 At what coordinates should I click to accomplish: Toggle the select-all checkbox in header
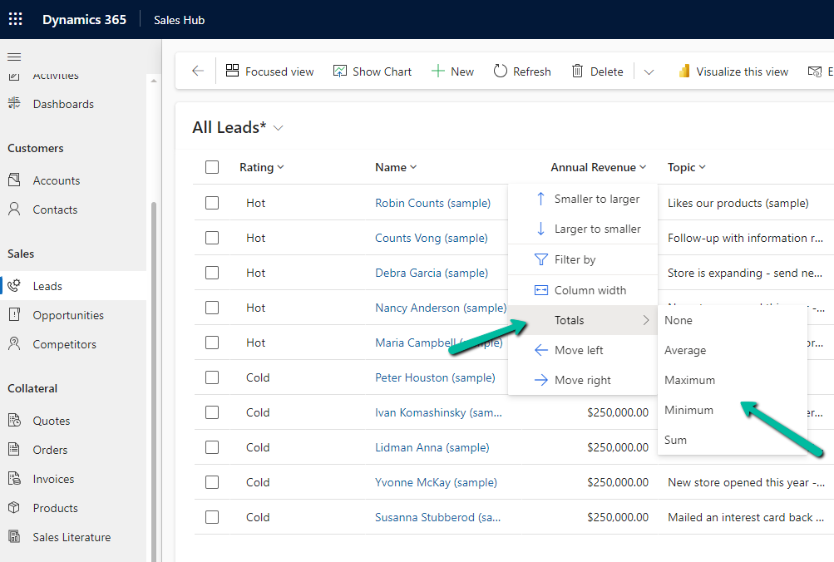click(212, 167)
